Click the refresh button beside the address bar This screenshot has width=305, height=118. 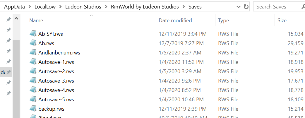246,7
